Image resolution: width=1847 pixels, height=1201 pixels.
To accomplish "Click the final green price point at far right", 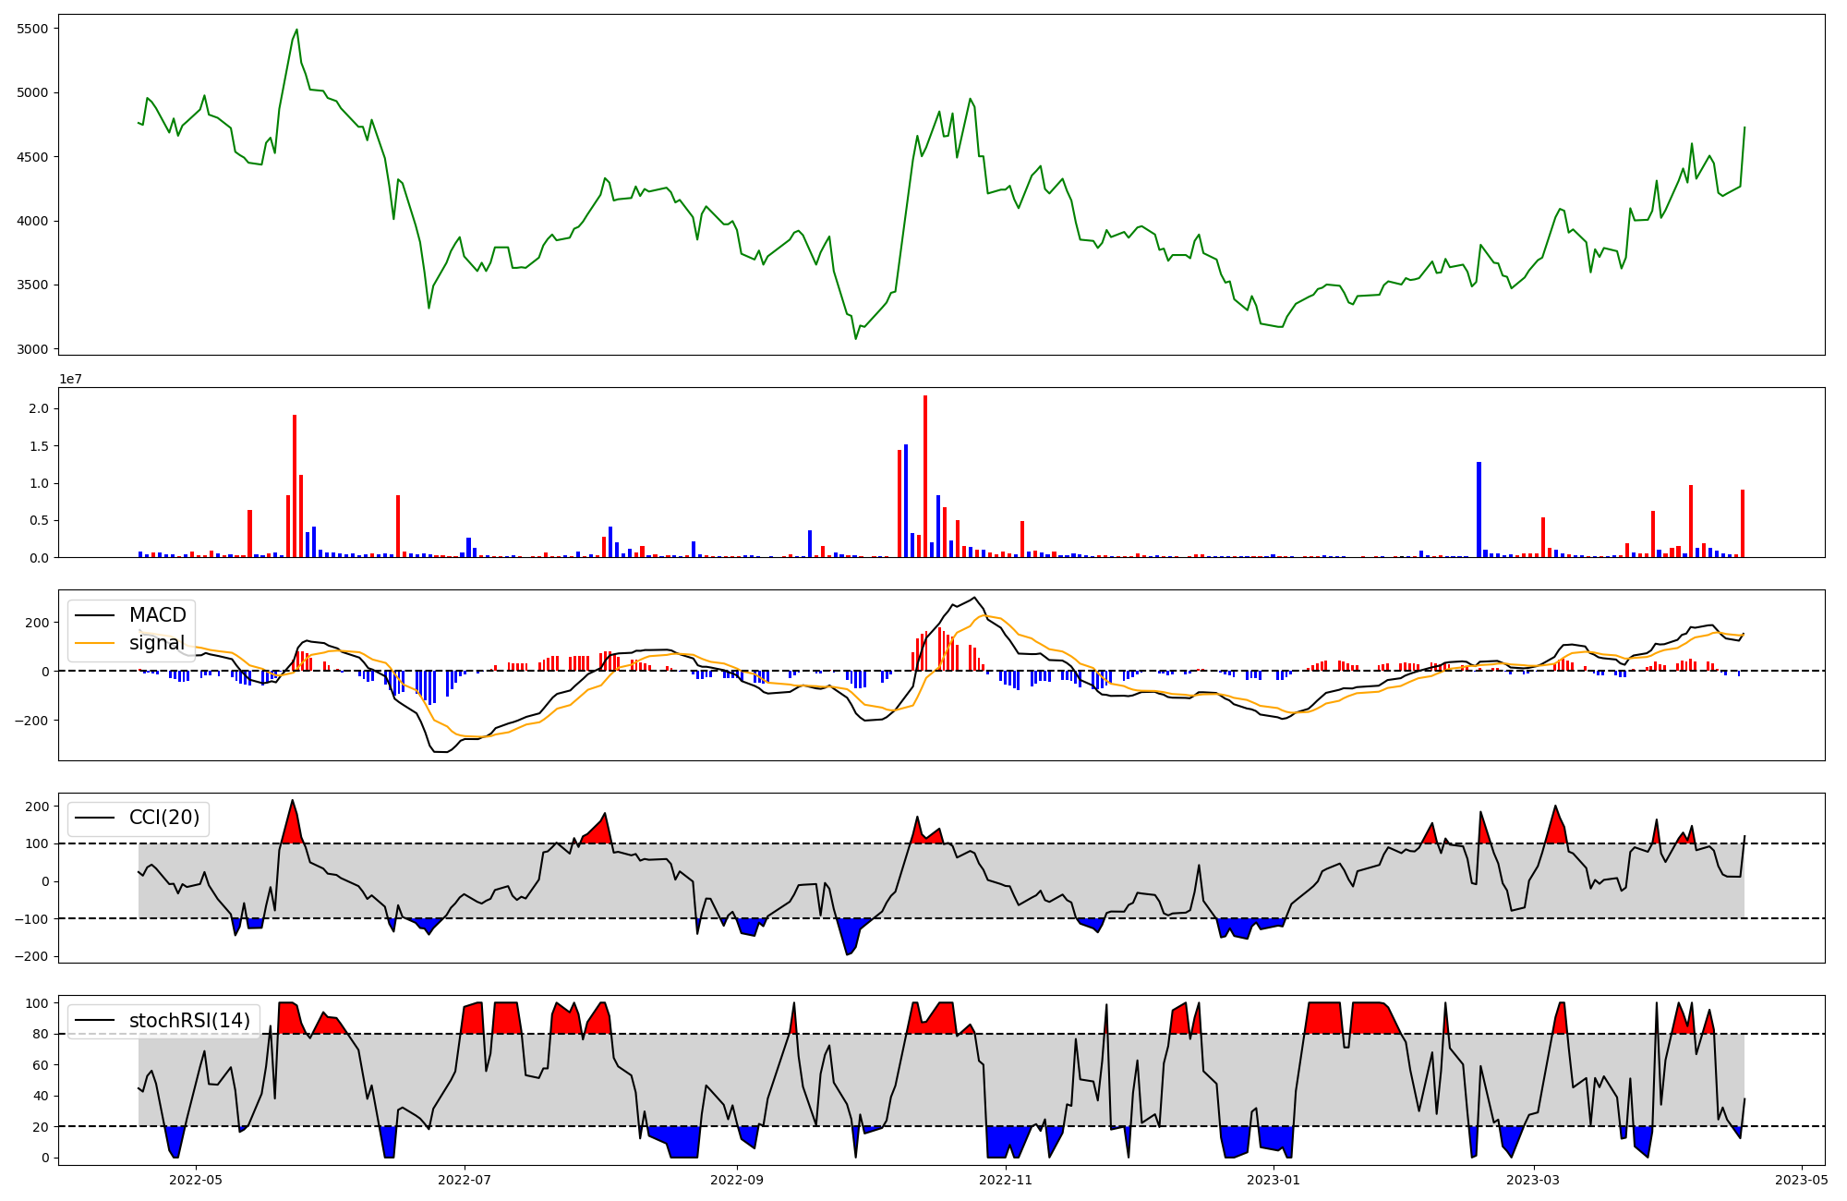I will (x=1744, y=127).
